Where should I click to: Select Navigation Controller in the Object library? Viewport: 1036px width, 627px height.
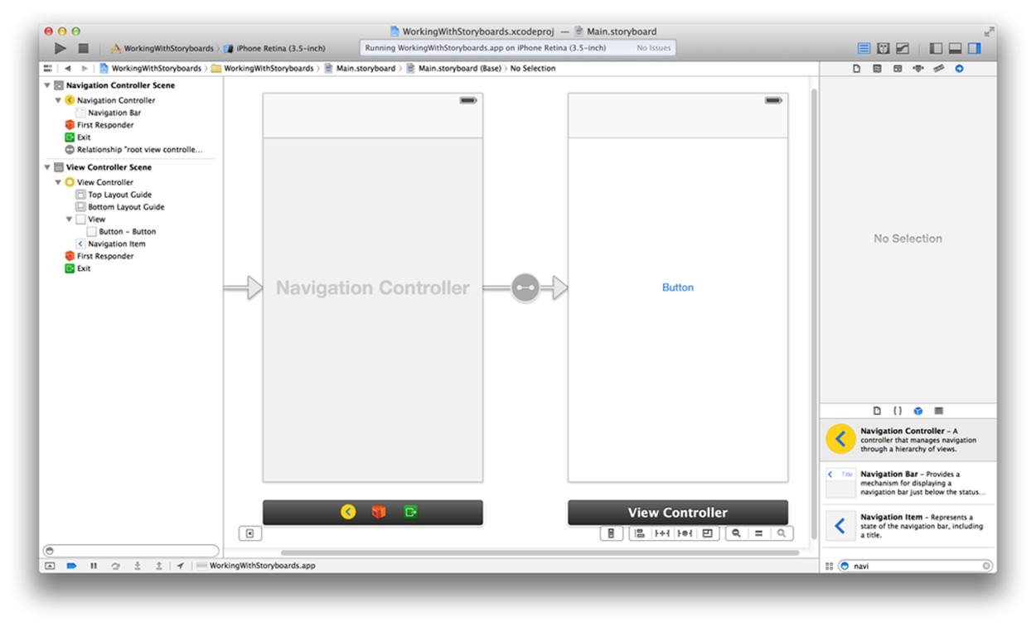point(908,440)
